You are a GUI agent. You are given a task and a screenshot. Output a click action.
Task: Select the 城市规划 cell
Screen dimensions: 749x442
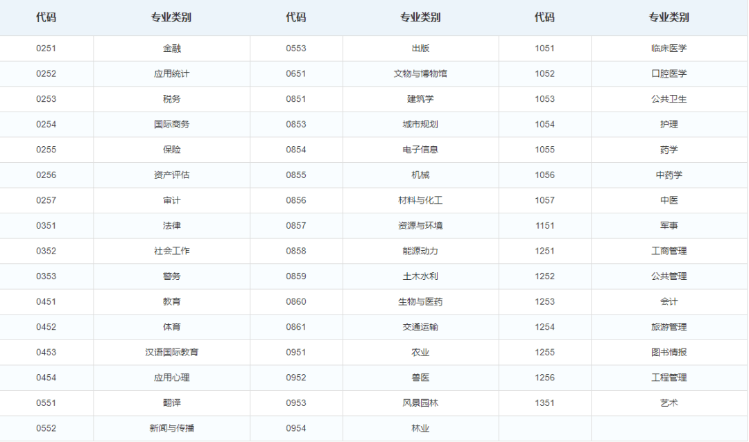420,124
